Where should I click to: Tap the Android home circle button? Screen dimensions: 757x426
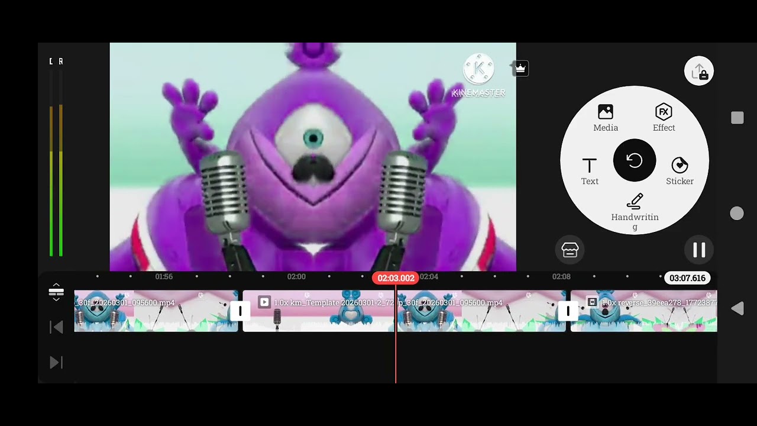click(x=737, y=214)
